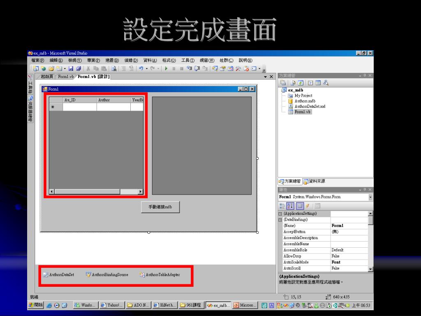Click the Events lightning icon in Properties
This screenshot has height=316, width=421.
(x=308, y=206)
